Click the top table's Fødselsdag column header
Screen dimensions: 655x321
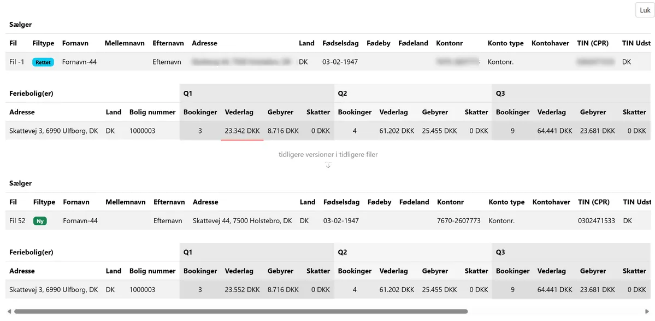[340, 43]
